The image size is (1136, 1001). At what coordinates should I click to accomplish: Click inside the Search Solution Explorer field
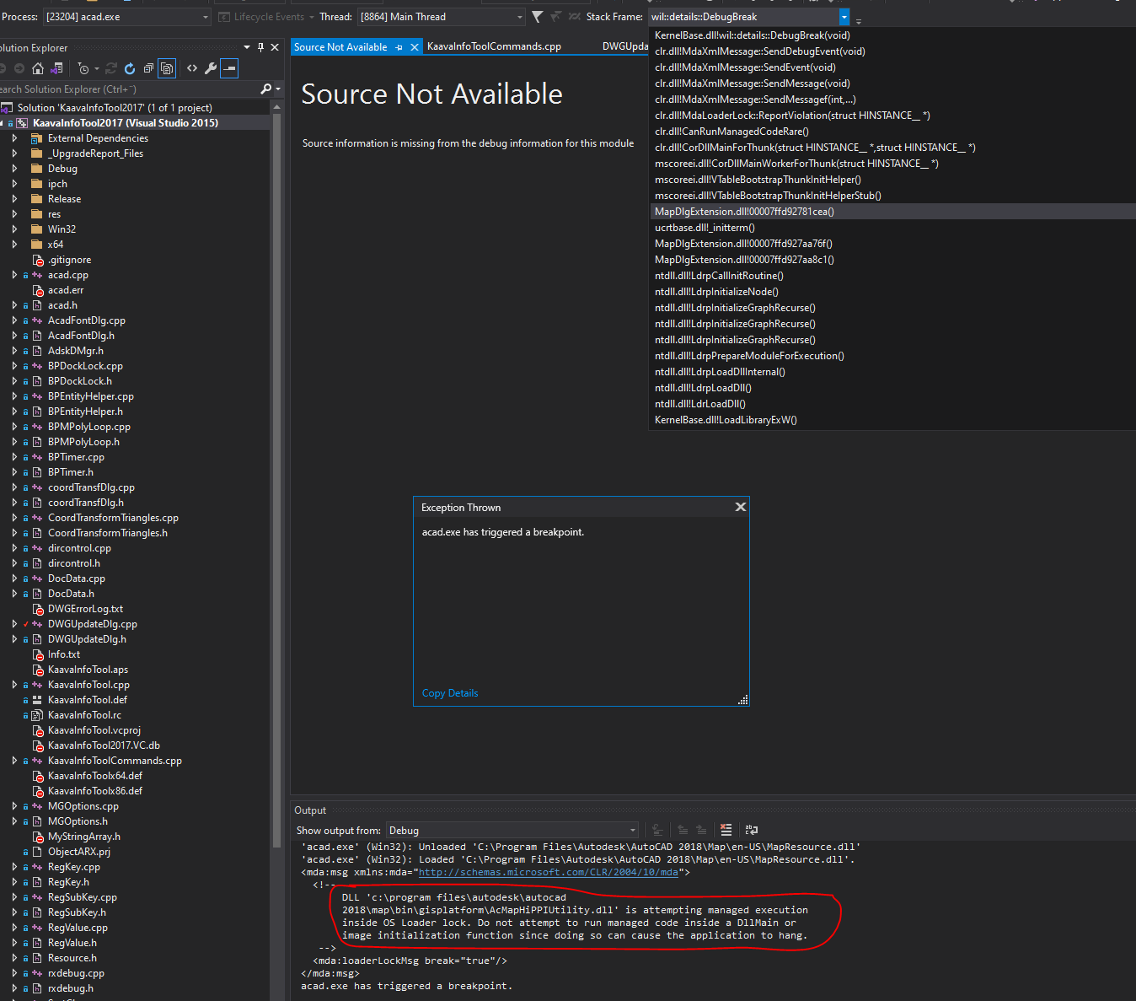tap(126, 89)
